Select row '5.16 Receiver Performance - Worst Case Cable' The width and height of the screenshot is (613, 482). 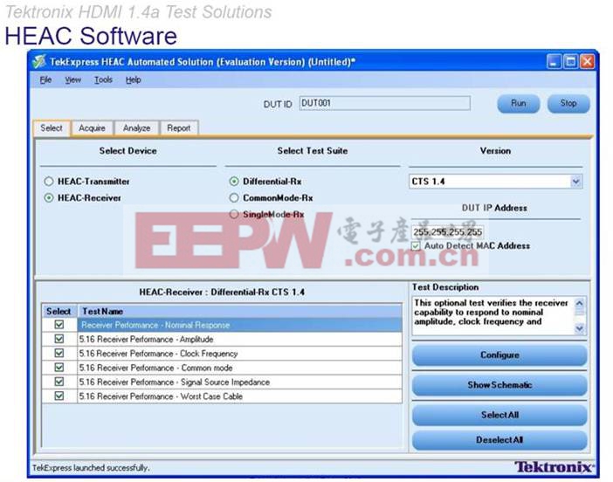(x=239, y=396)
